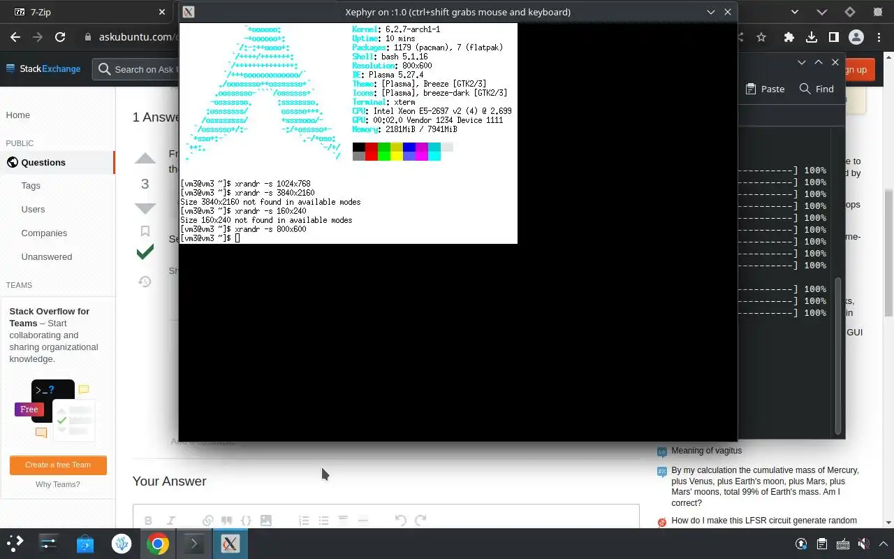Open Tags in the sidebar
Screen dimensions: 894x559
[31, 185]
